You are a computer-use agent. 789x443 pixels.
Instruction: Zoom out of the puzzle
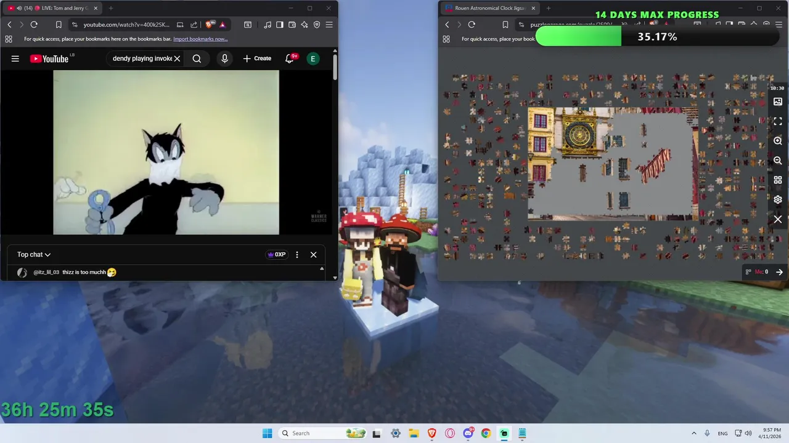[x=778, y=161]
